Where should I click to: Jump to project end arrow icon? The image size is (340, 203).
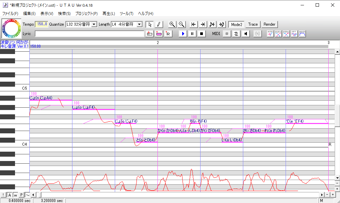(x=203, y=24)
